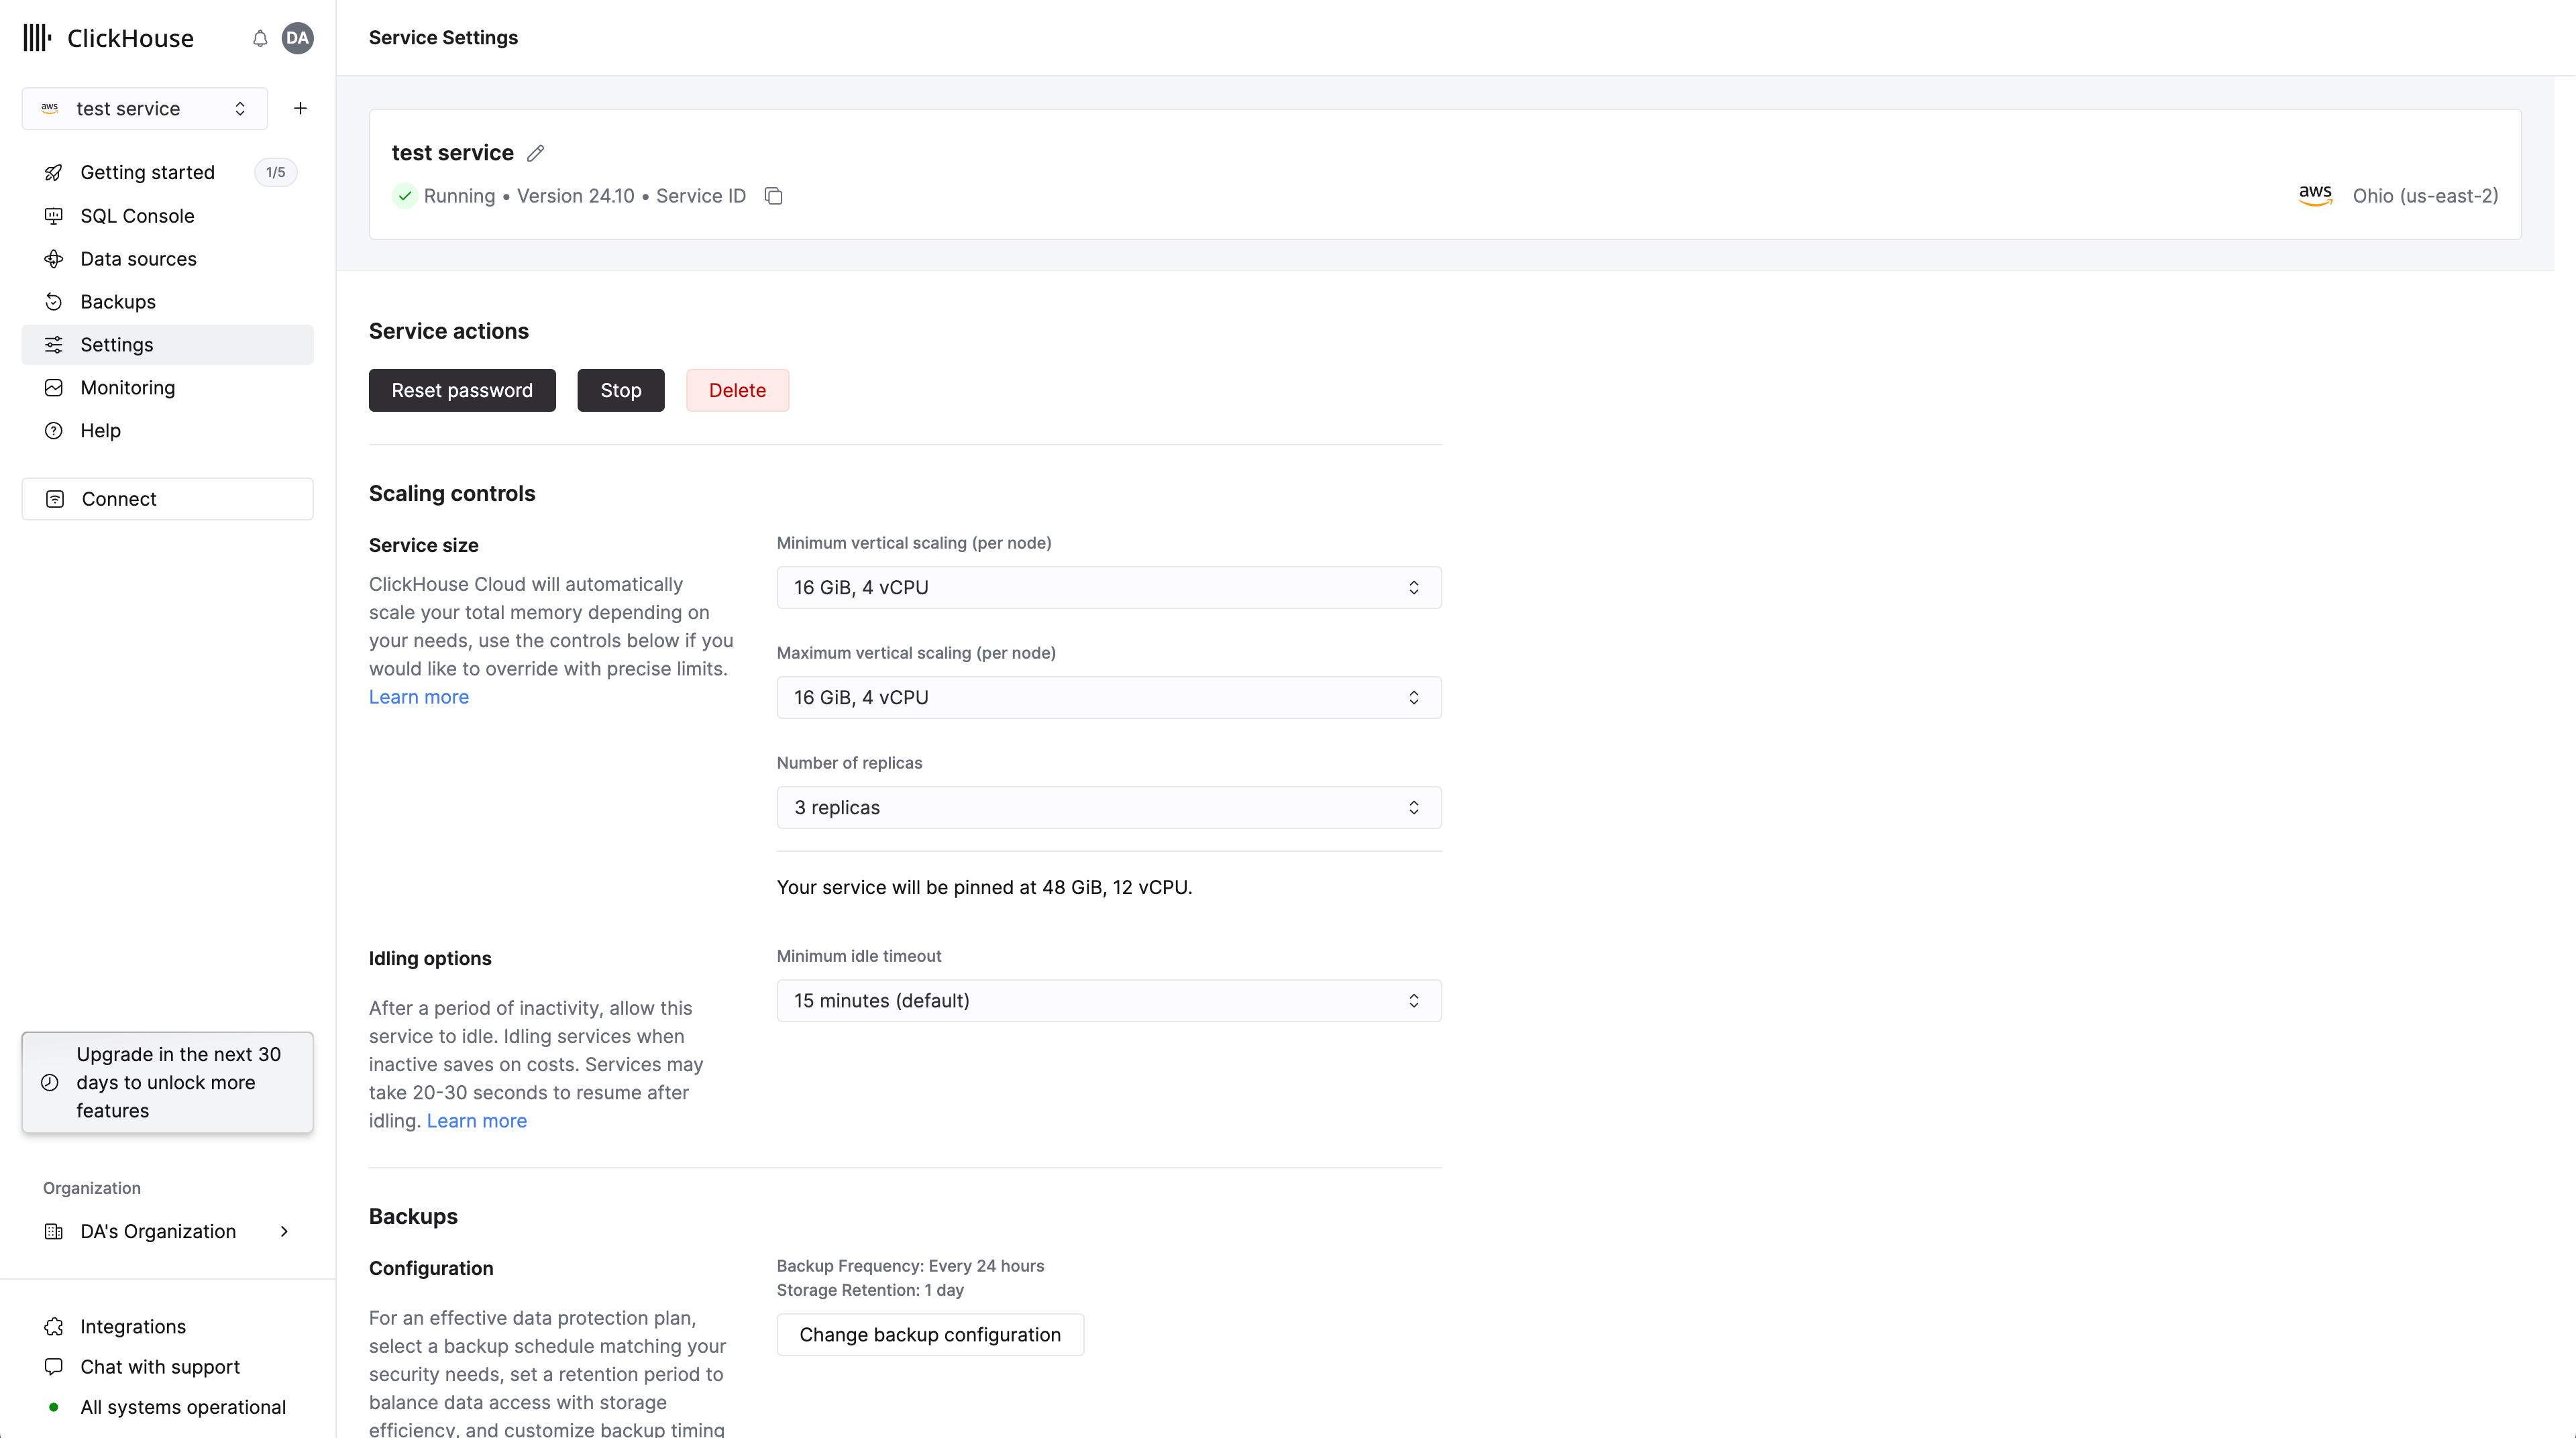This screenshot has height=1438, width=2576.
Task: Click the Stop service button
Action: (x=621, y=389)
